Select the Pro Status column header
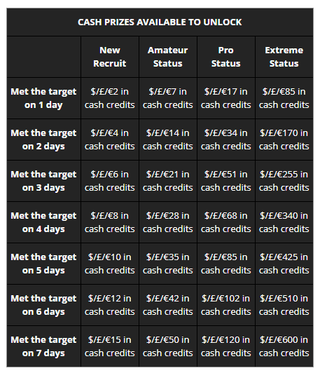The width and height of the screenshot is (320, 373). pyautogui.click(x=226, y=57)
